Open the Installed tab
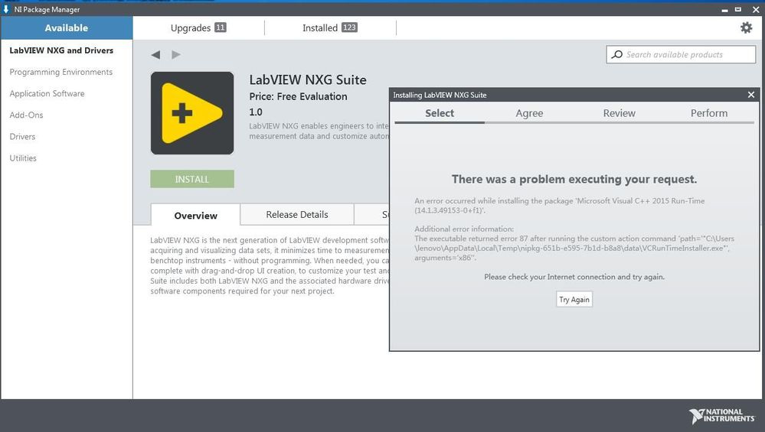 pyautogui.click(x=330, y=28)
